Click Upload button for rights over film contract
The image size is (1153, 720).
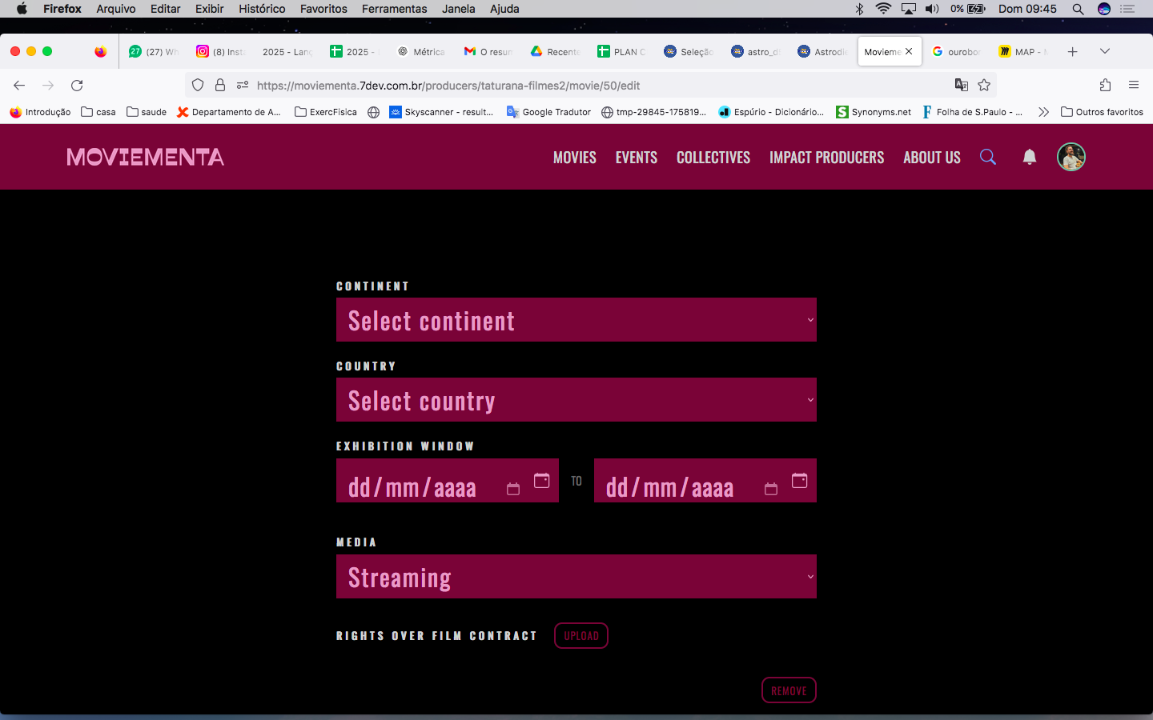coord(581,636)
